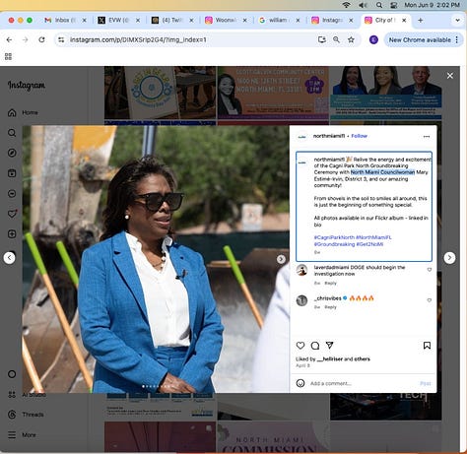Open the Threads icon in sidebar
Image resolution: width=467 pixels, height=454 pixels.
12,415
